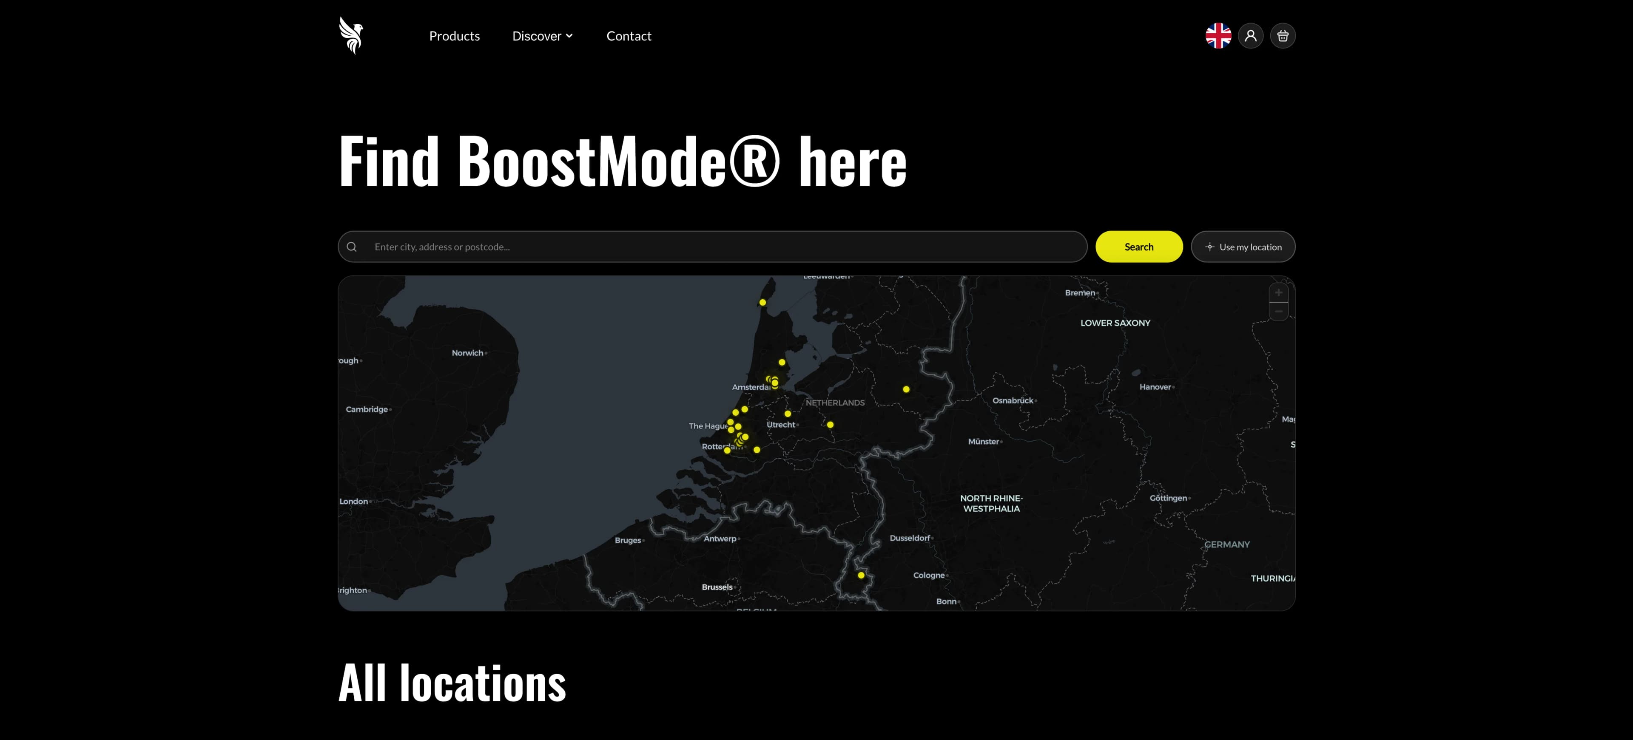Click the Hanover label on the map
1633x740 pixels.
(x=1155, y=387)
